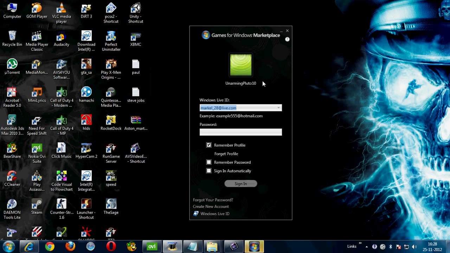Image resolution: width=450 pixels, height=253 pixels.
Task: Click the help question mark icon
Action: [x=287, y=39]
